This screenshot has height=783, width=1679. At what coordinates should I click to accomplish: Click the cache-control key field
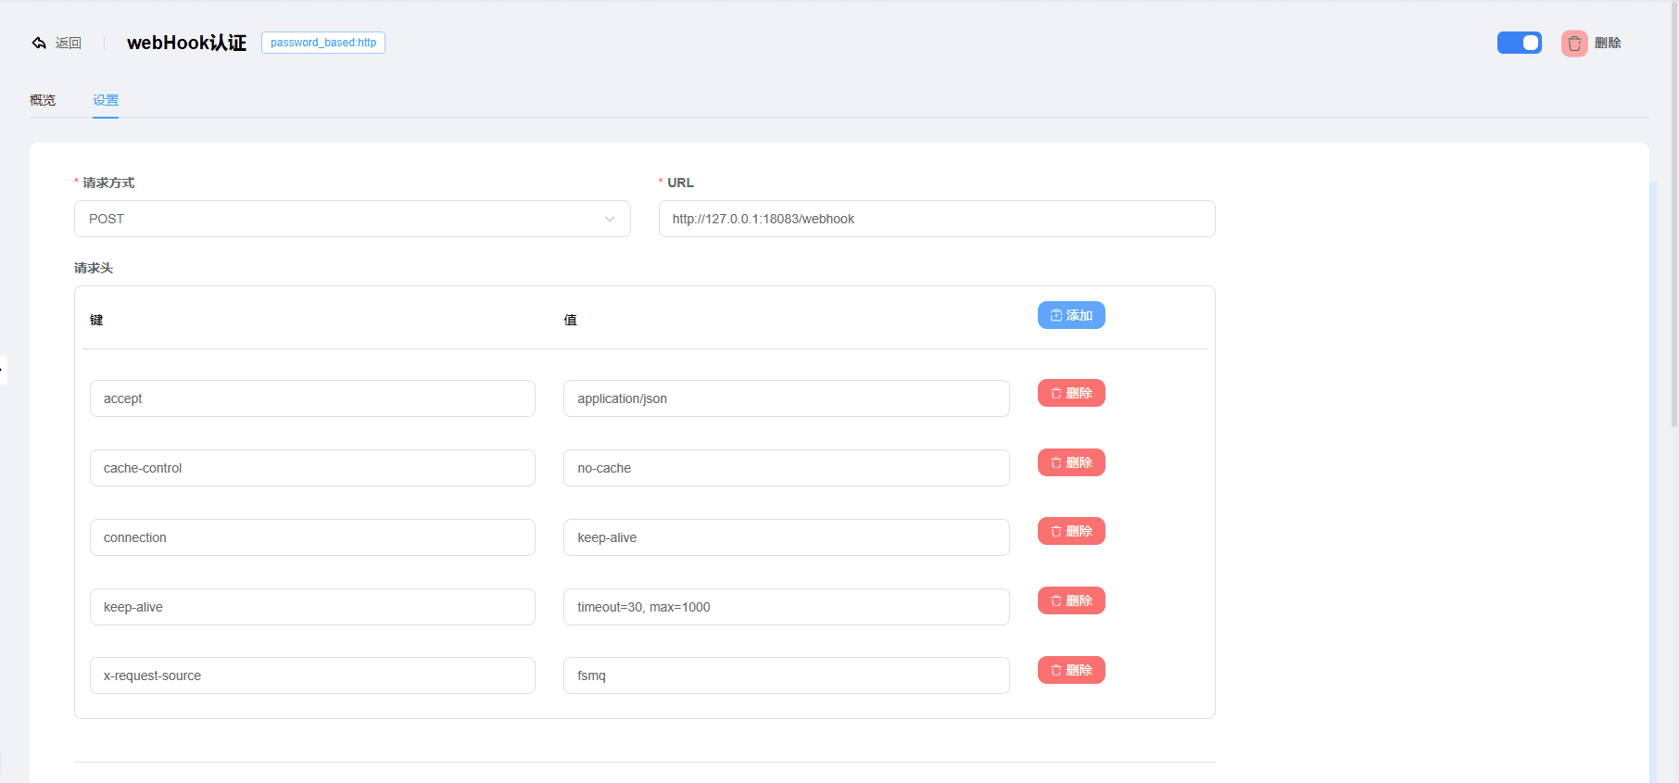coord(312,468)
